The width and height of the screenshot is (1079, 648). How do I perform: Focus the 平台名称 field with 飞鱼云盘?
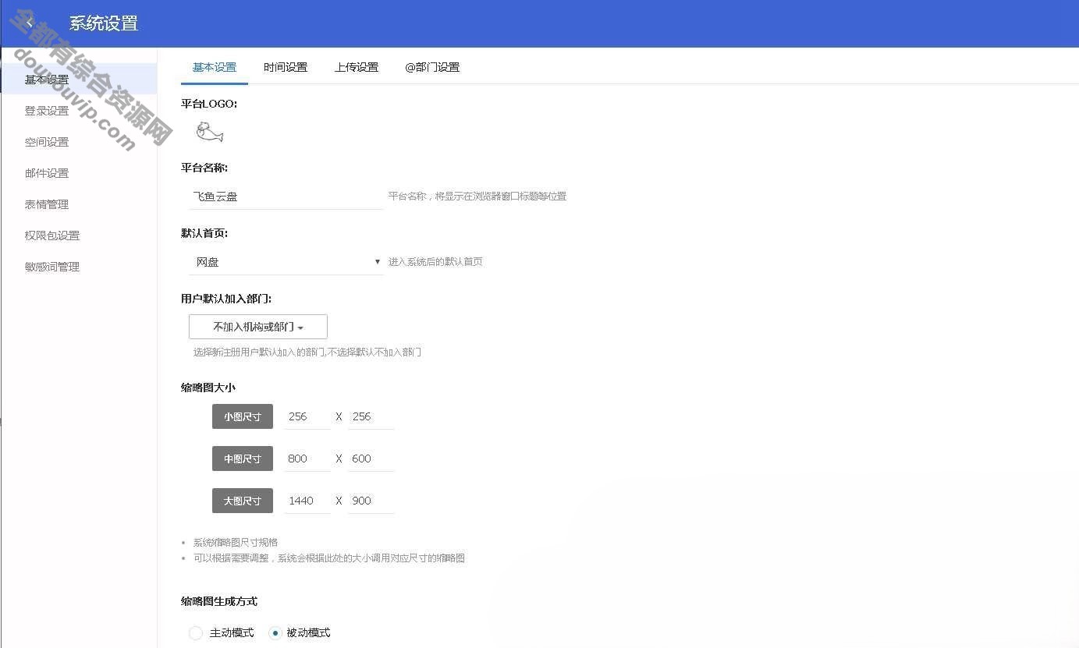286,197
